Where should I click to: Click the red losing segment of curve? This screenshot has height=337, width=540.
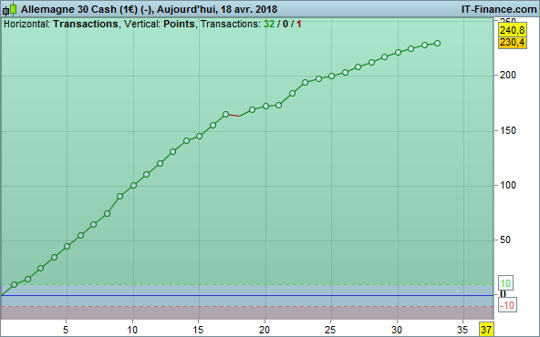click(x=234, y=115)
